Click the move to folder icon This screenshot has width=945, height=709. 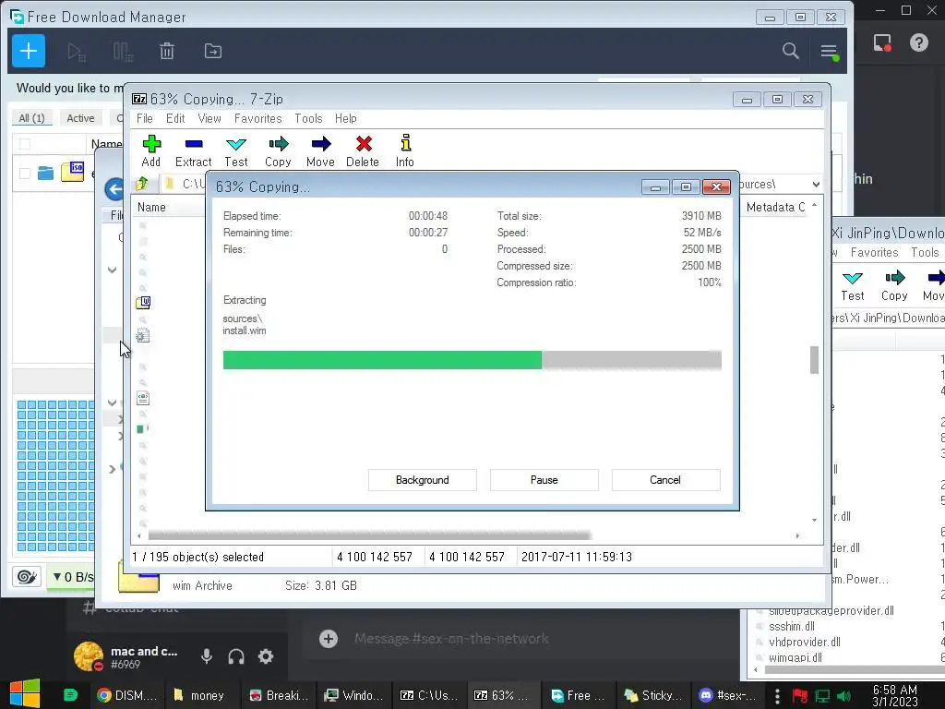pyautogui.click(x=213, y=52)
